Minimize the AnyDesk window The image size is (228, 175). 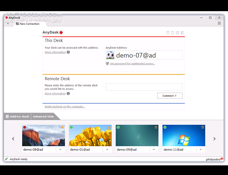pyautogui.click(x=201, y=18)
